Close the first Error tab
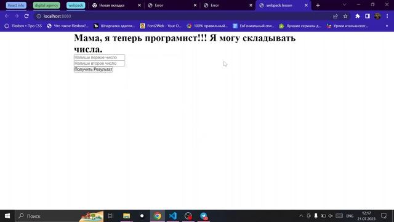Screen dimensions: 394x222 pyautogui.click(x=195, y=6)
